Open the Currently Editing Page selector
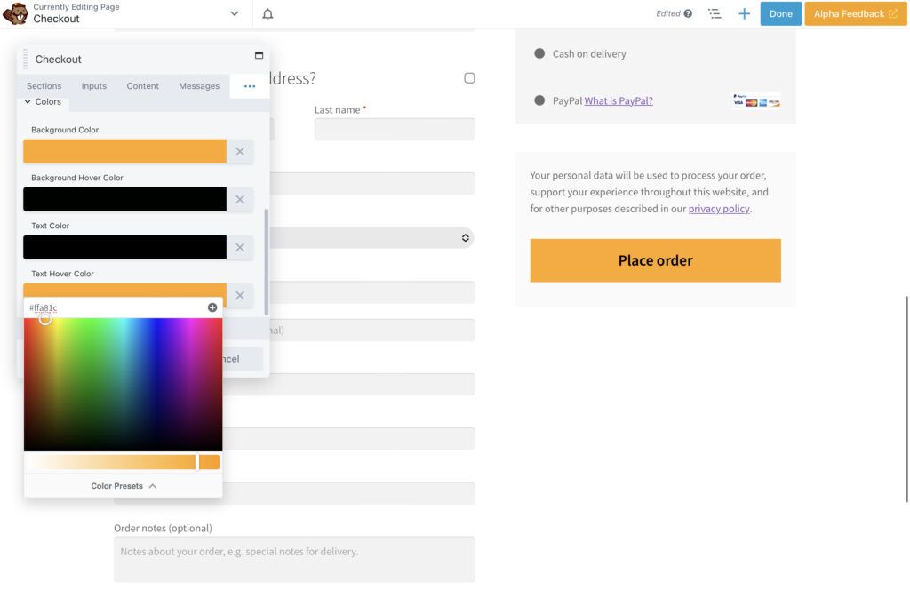Viewport: 910px width, 598px height. coord(234,13)
